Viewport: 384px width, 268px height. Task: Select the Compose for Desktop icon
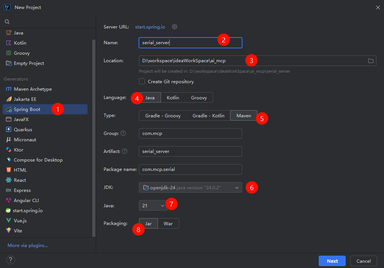9,160
